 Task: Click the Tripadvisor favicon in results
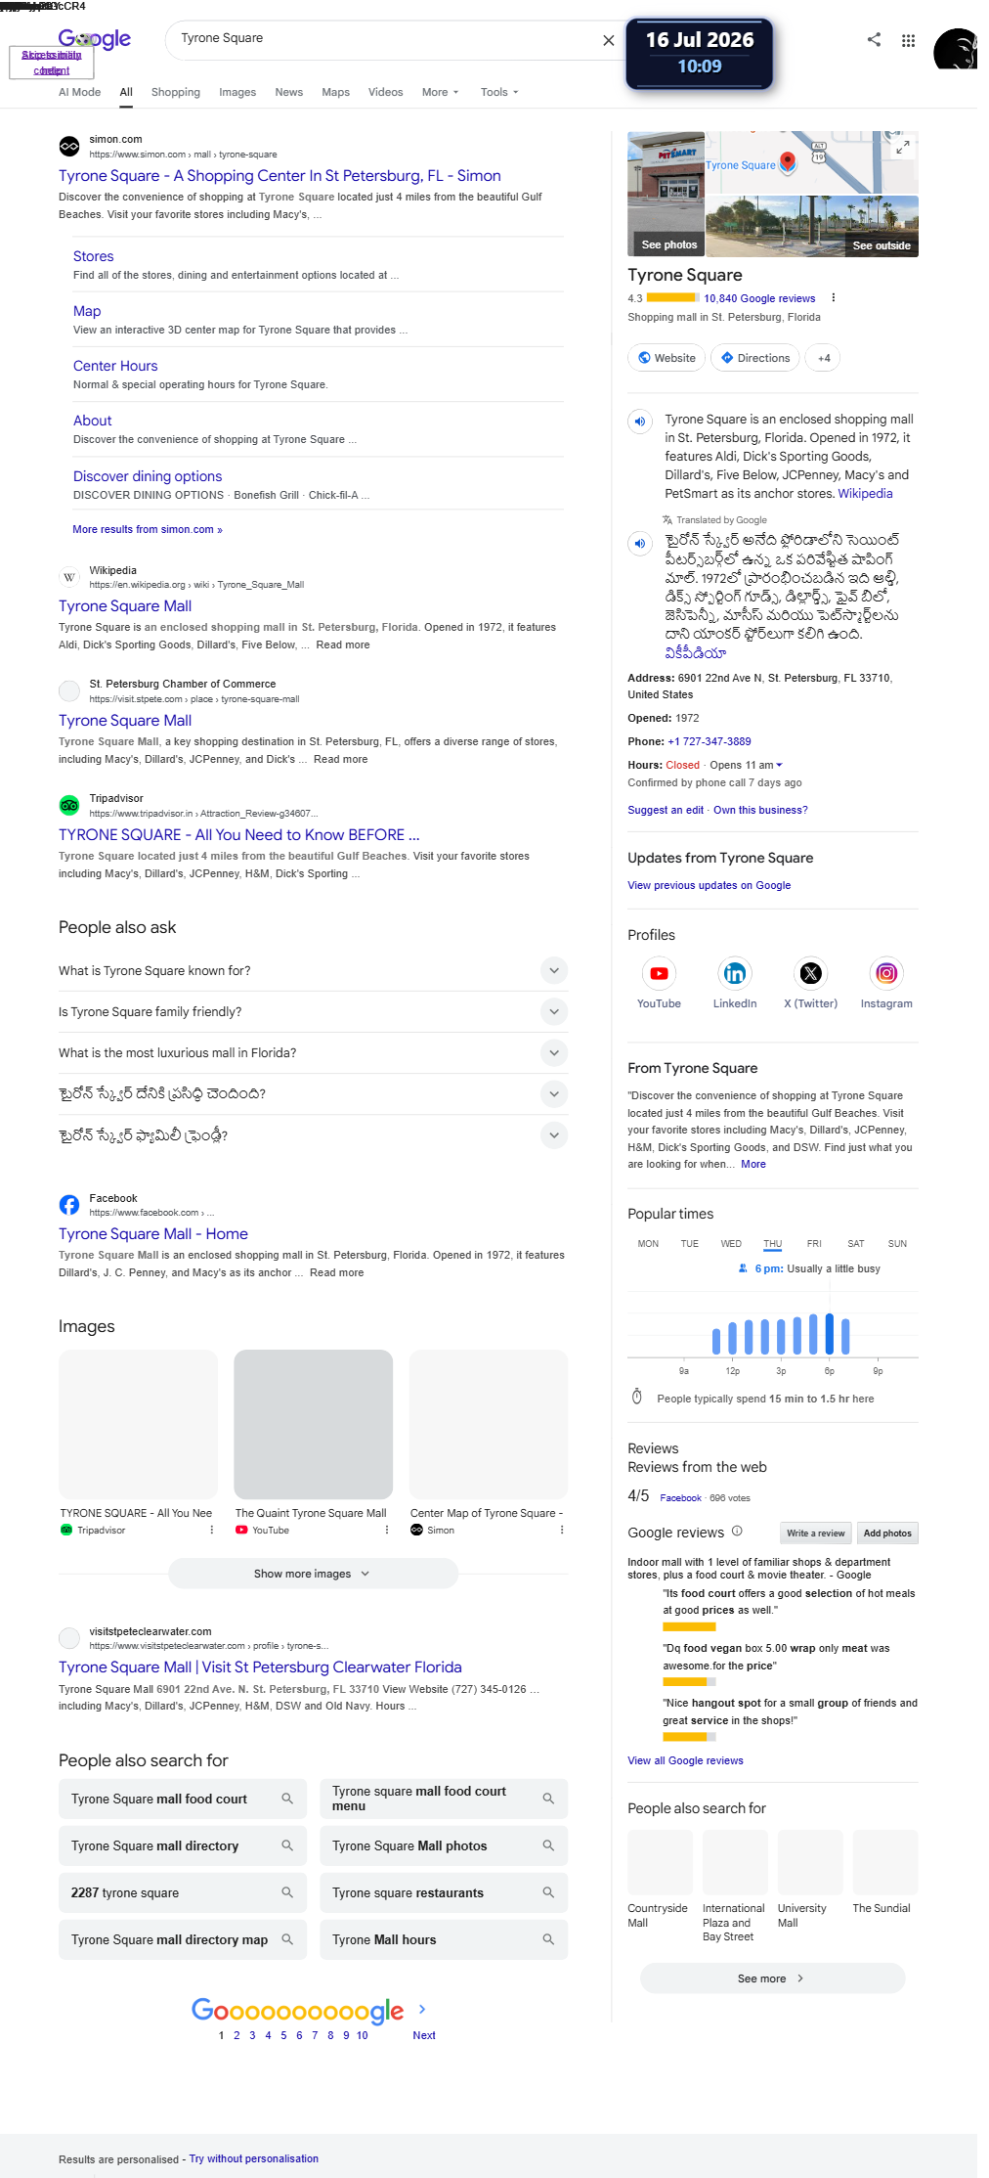click(69, 806)
